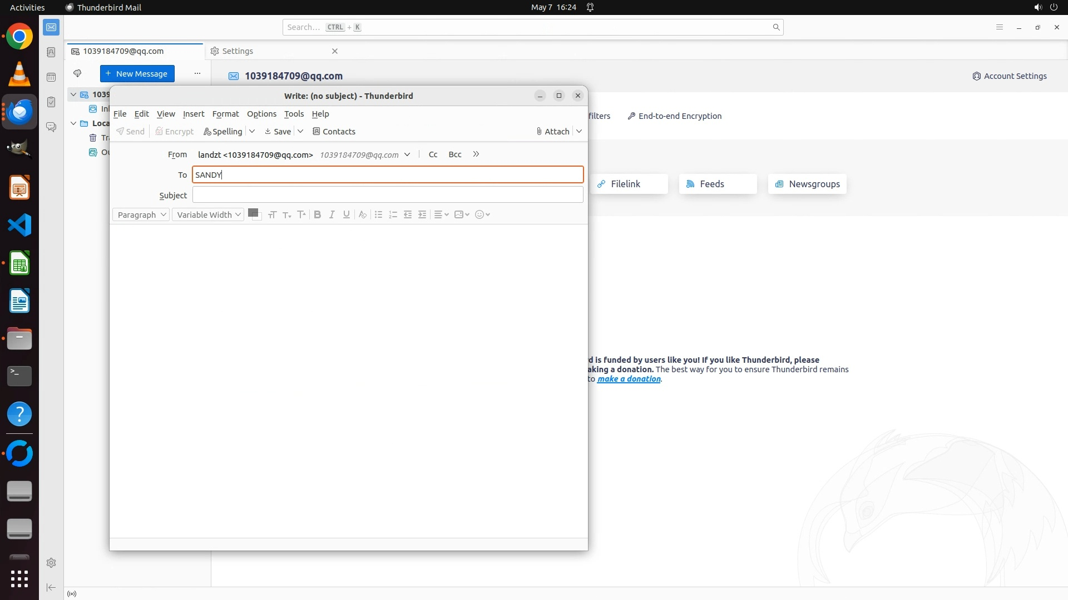Open the insert emoji picker

tap(482, 215)
